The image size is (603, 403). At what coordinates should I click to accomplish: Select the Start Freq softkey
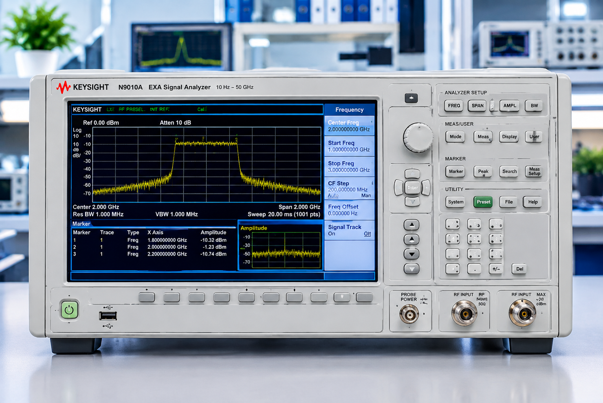point(349,146)
